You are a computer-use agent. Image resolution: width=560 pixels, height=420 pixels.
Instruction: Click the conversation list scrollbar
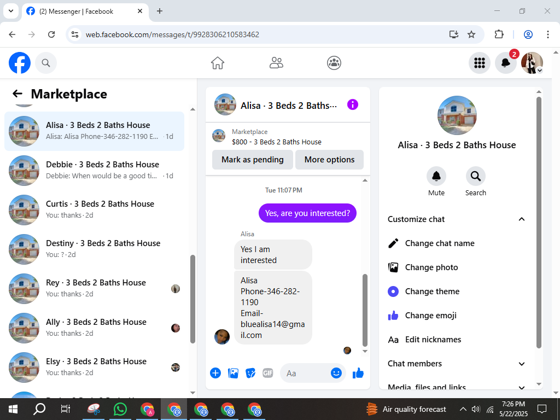tap(193, 299)
